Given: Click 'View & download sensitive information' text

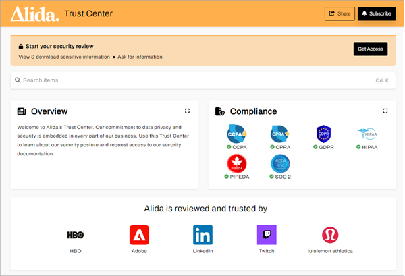Looking at the screenshot, I should [64, 57].
